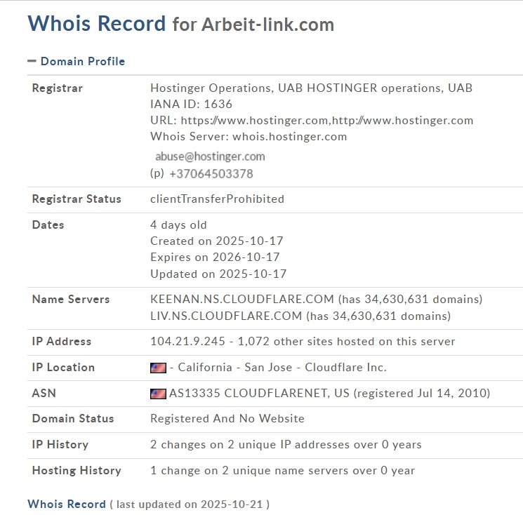Click the IP address 104.21.9.245
Image resolution: width=523 pixels, height=515 pixels.
(x=187, y=342)
